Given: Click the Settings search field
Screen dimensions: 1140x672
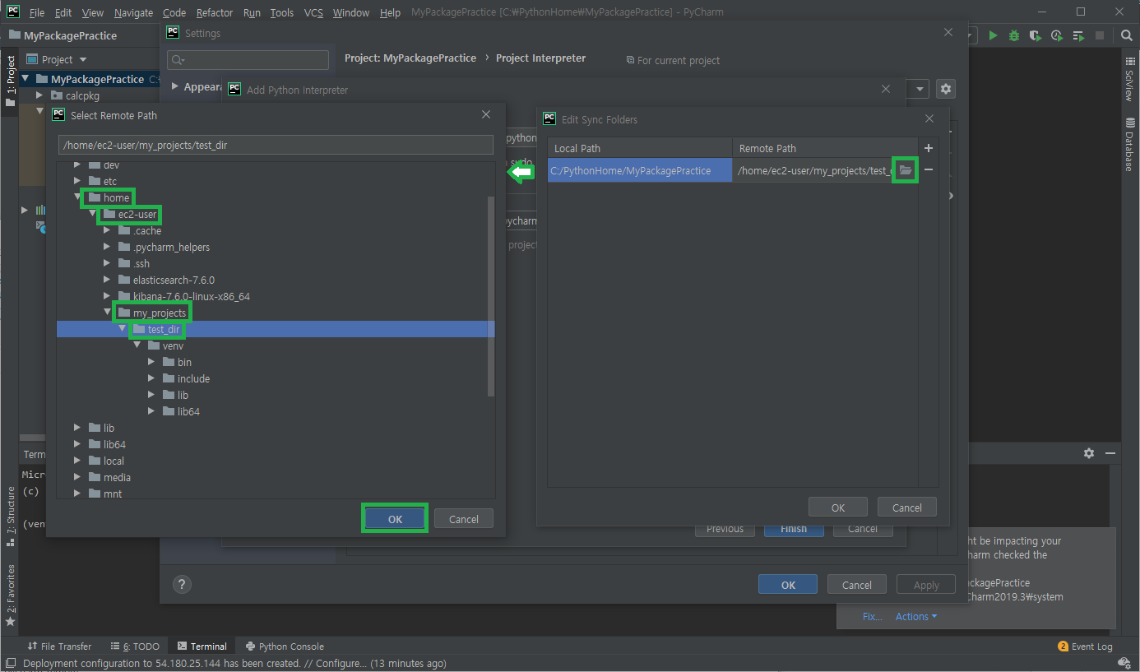Looking at the screenshot, I should pos(248,60).
